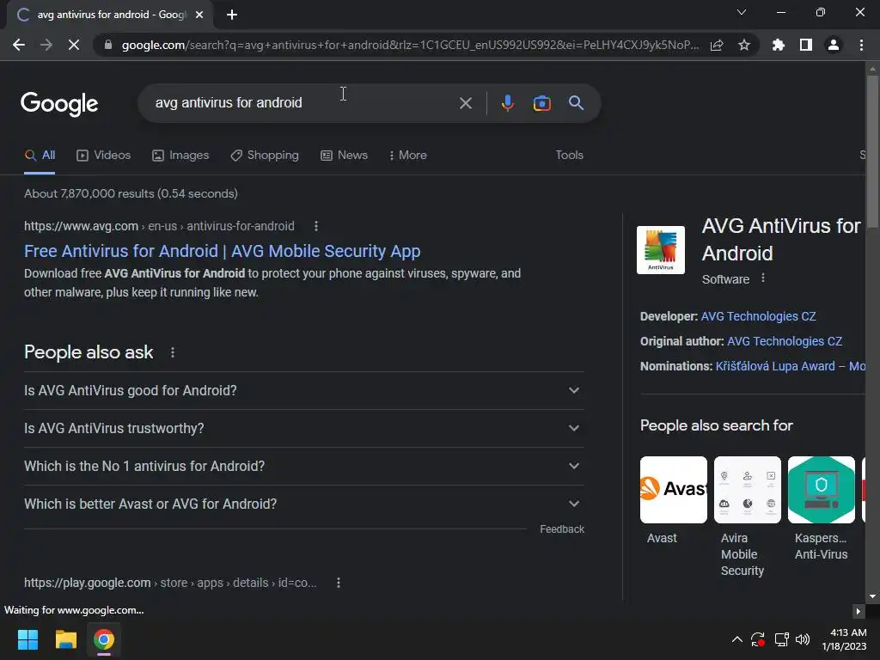Bookmark this page with the star
Viewport: 880px width, 660px height.
pyautogui.click(x=744, y=45)
